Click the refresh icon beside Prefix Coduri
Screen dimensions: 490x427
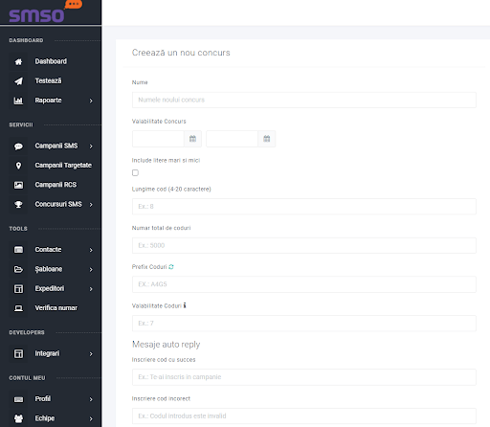pos(171,267)
